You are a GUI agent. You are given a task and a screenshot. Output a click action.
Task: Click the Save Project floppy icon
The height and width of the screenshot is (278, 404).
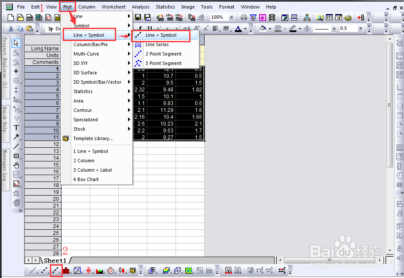[138, 17]
